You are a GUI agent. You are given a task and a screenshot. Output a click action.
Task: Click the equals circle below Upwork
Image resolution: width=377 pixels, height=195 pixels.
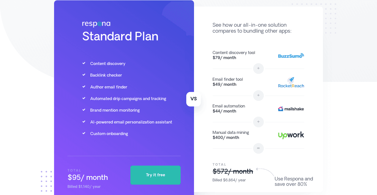coord(258,148)
